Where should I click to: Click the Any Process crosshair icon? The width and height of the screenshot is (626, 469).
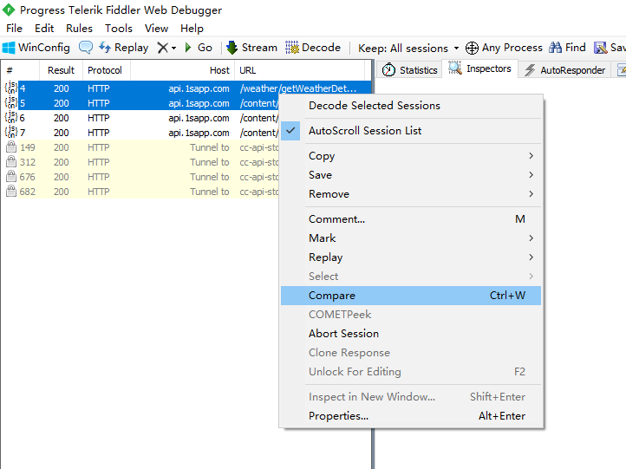(472, 48)
